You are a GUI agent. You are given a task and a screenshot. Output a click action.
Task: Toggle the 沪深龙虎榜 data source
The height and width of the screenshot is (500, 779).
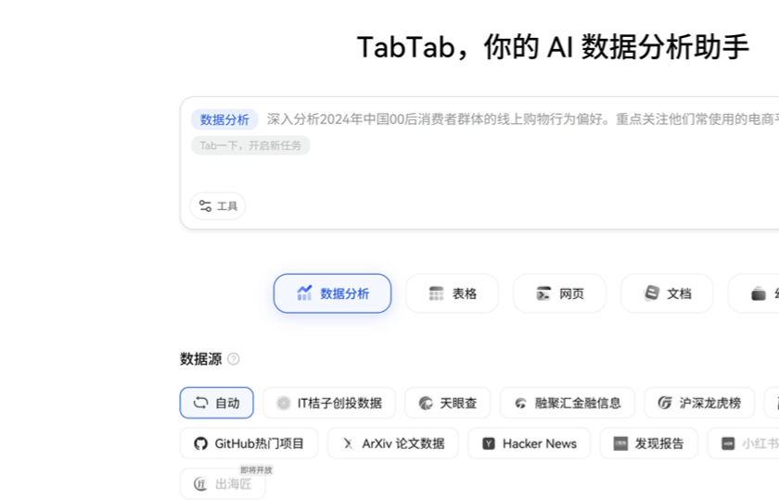[x=699, y=403]
